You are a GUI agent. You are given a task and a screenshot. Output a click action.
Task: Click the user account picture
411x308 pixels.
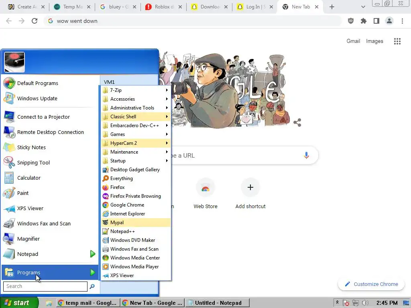tap(14, 62)
